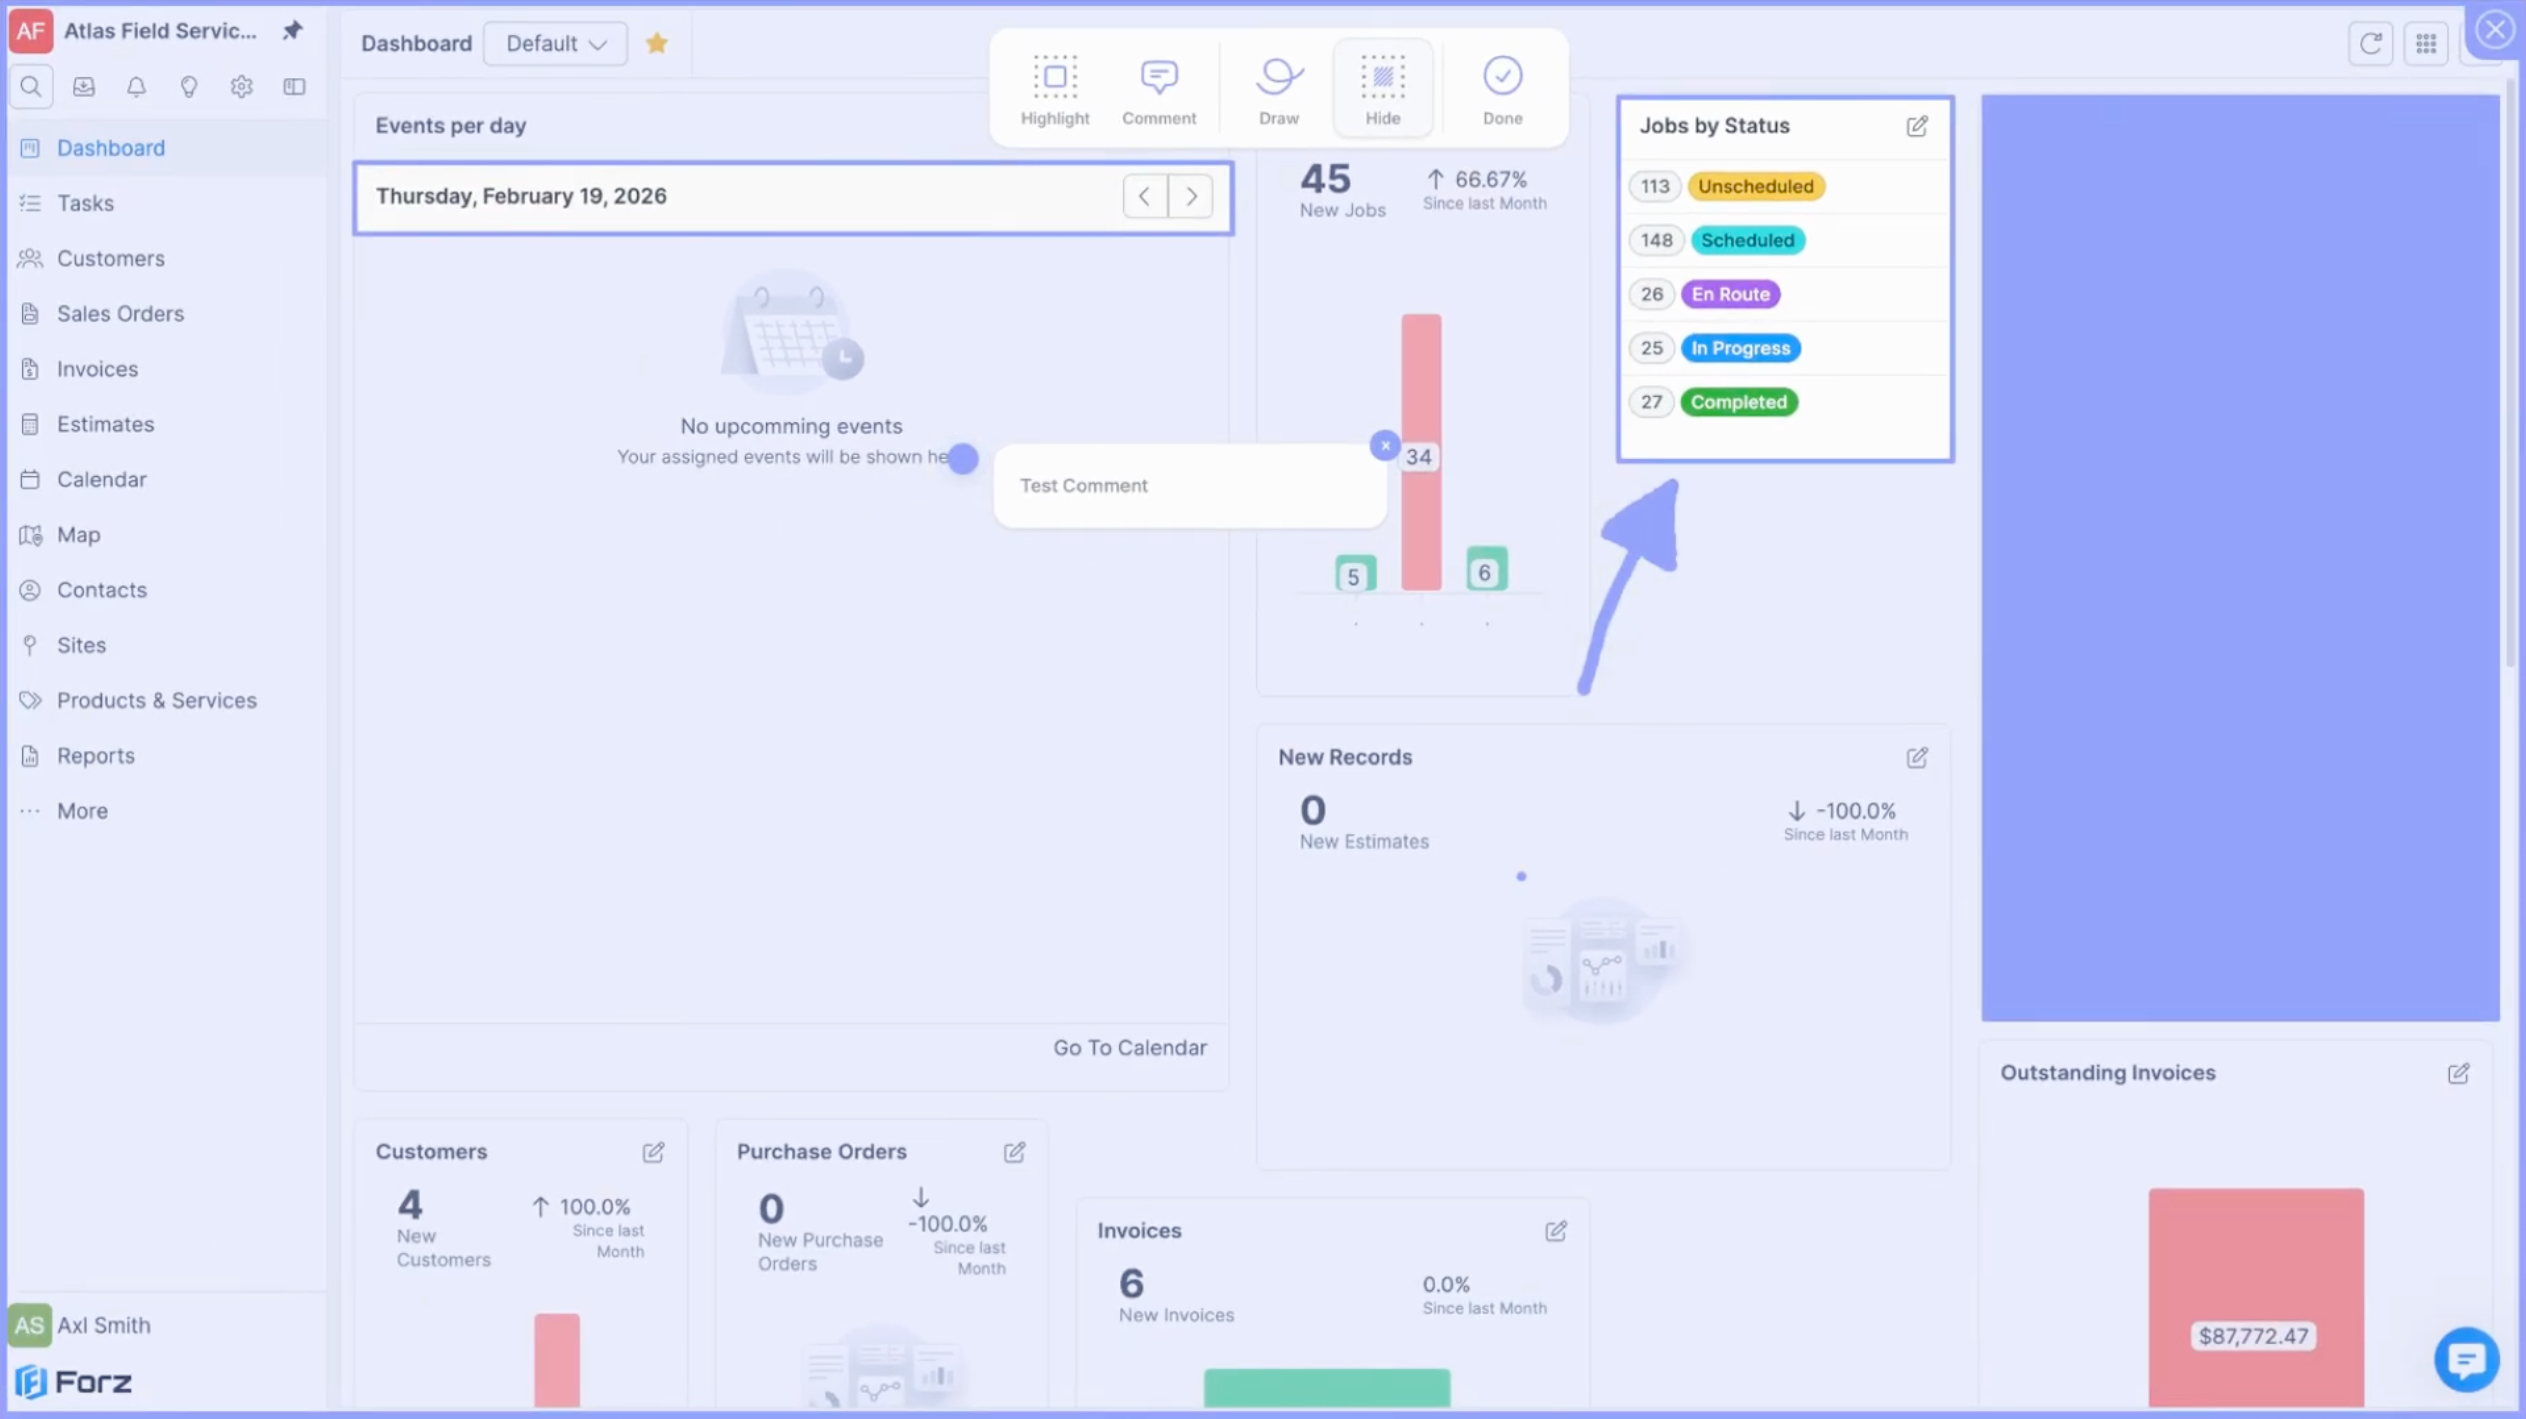Select the green Completed status tag
This screenshot has height=1419, width=2526.
[1738, 402]
